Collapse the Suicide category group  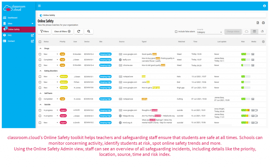point(41,105)
